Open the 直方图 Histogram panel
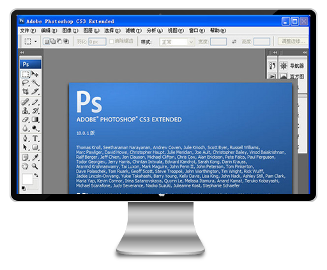 pos(293,76)
